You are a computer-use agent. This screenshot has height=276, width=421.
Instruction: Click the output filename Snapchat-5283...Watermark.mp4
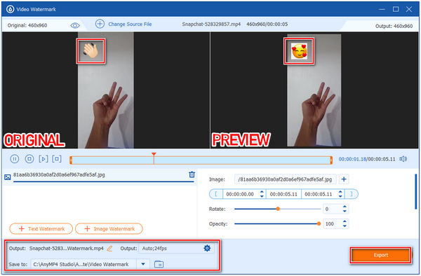(x=67, y=249)
